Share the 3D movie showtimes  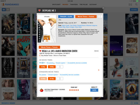point(60,67)
